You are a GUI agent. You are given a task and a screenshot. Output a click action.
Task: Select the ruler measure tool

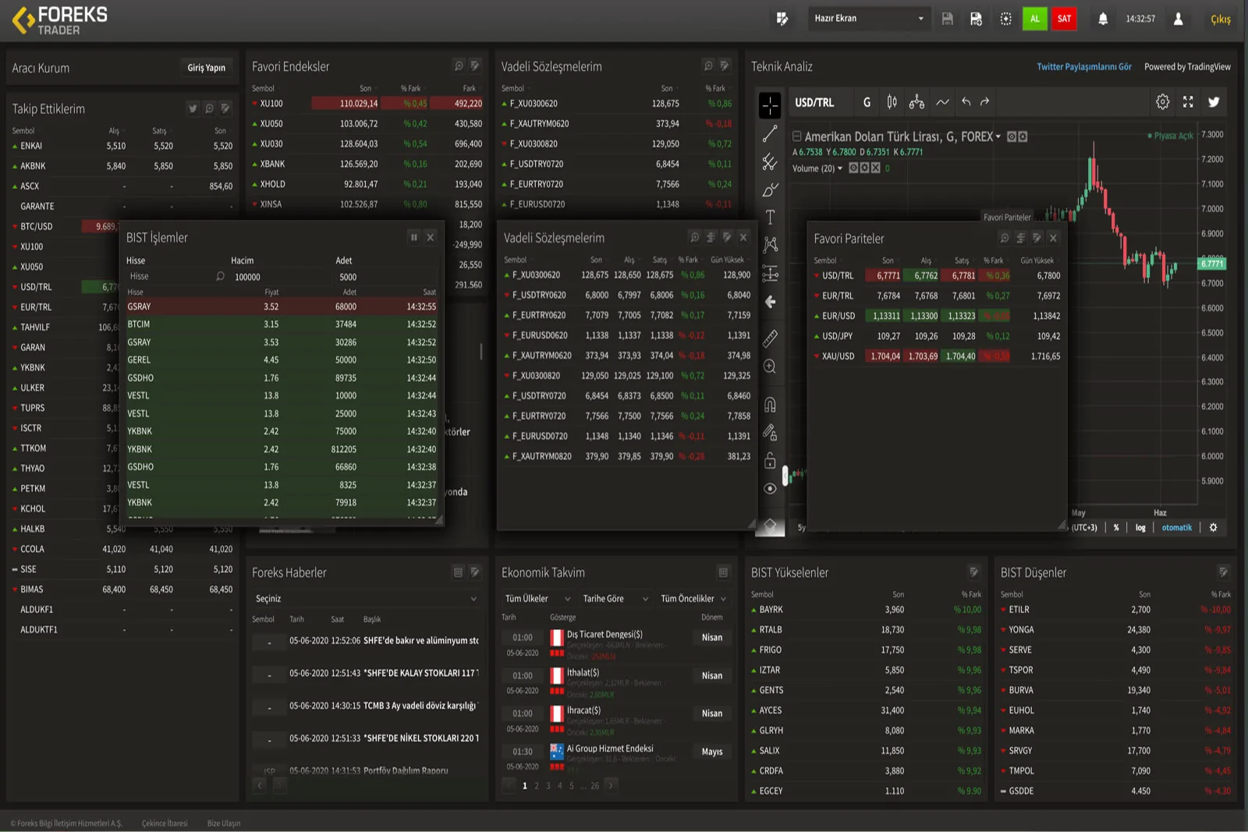tap(770, 338)
